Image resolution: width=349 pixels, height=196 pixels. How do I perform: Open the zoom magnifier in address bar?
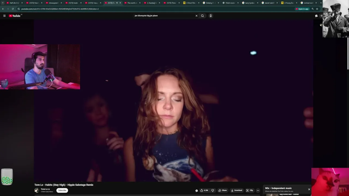(312, 9)
